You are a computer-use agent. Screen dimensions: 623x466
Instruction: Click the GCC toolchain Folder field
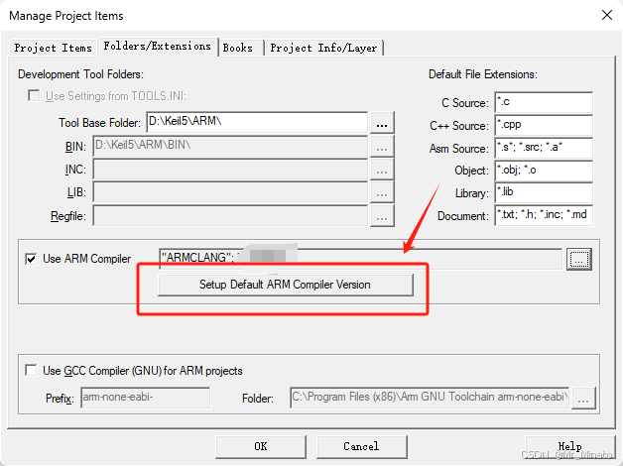pos(430,398)
